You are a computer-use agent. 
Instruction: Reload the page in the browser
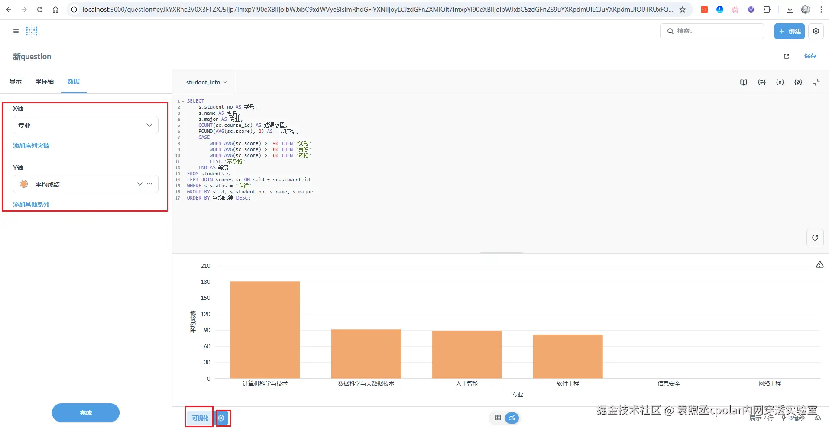[40, 10]
